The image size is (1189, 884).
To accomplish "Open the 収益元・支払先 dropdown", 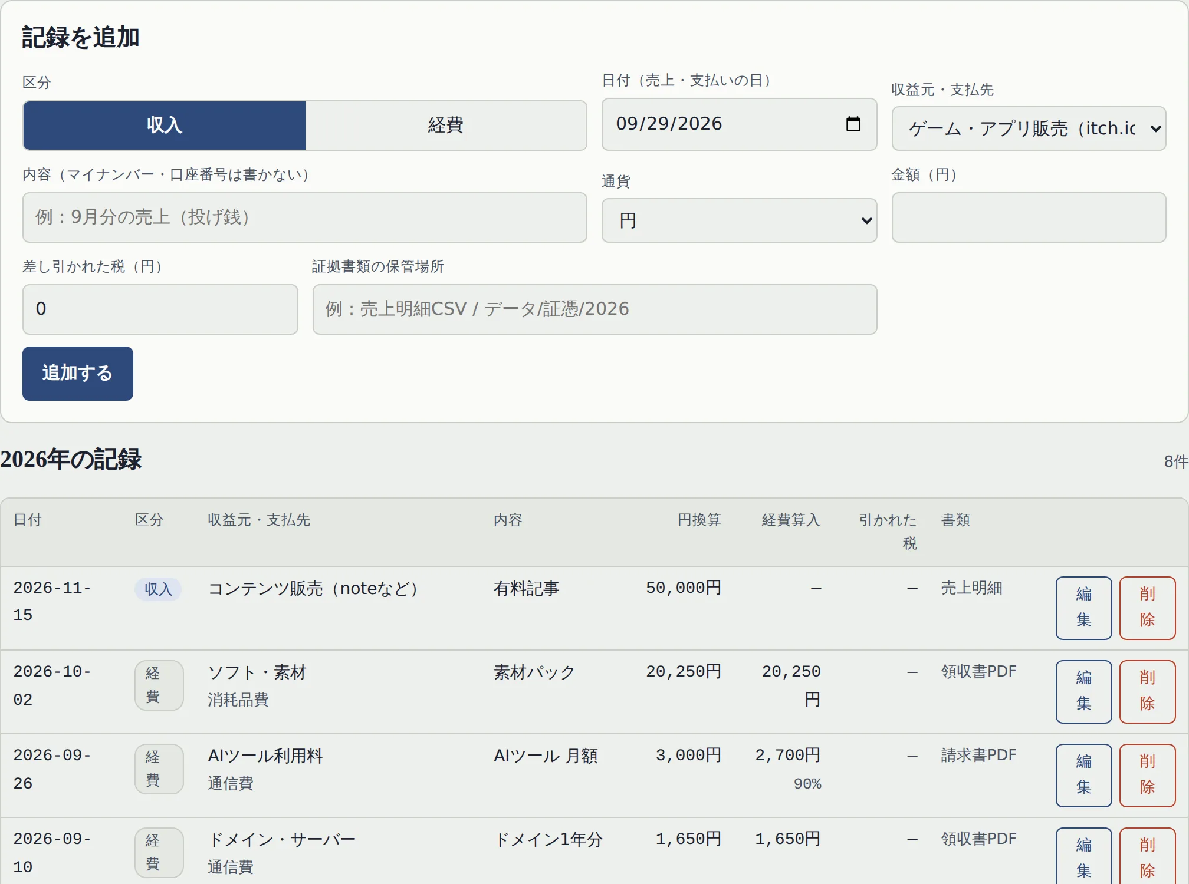I will [x=1029, y=128].
